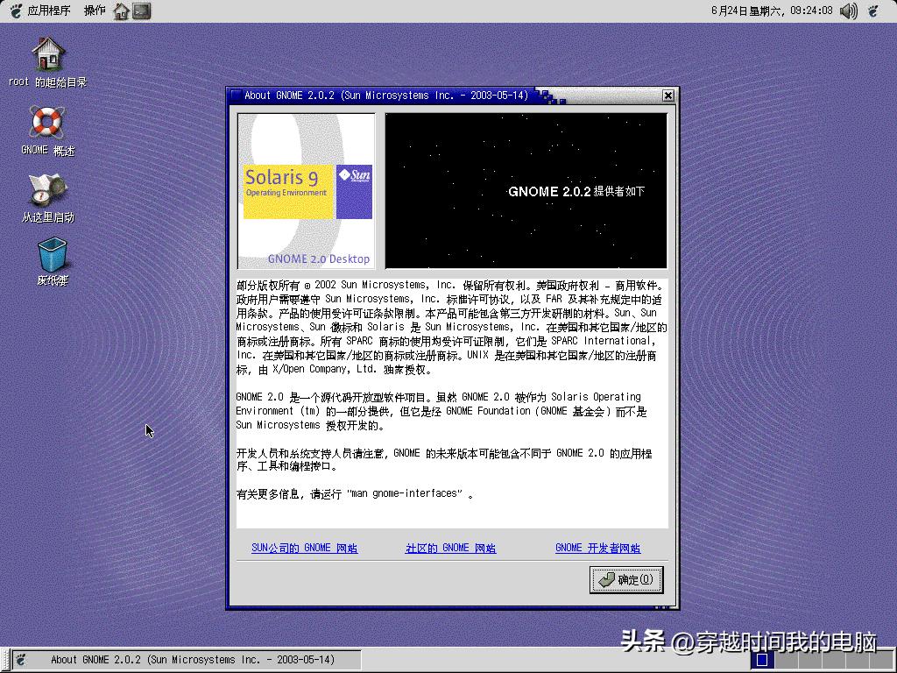This screenshot has height=673, width=897.
Task: Launch the home folder from top panel
Action: pos(121,11)
